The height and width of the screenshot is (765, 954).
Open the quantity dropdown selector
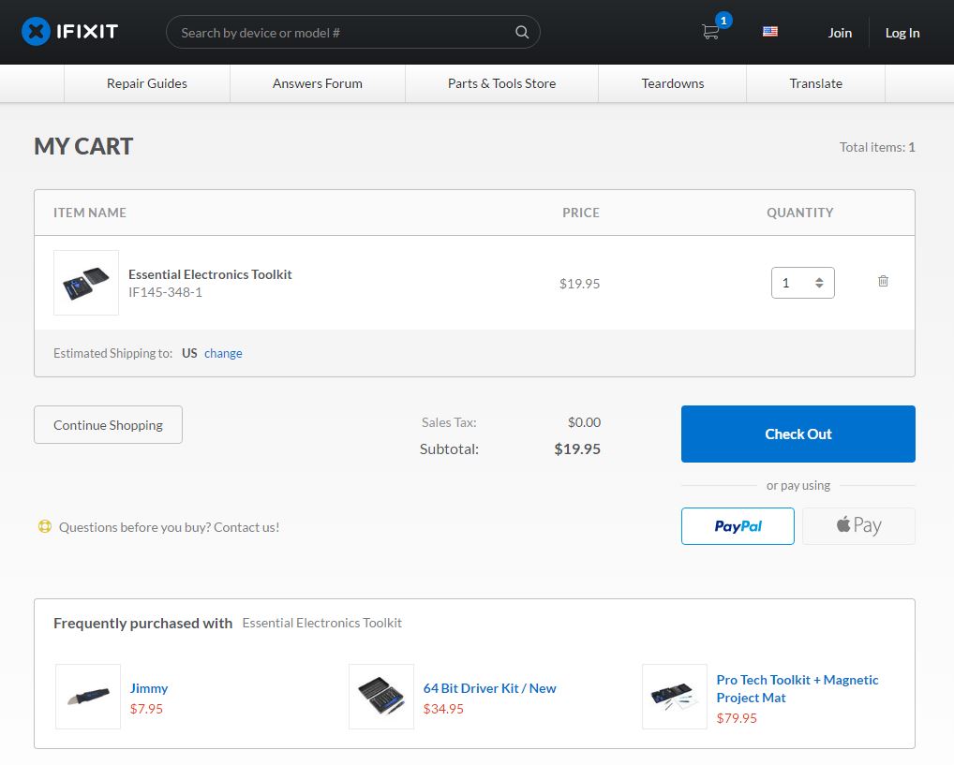(802, 283)
